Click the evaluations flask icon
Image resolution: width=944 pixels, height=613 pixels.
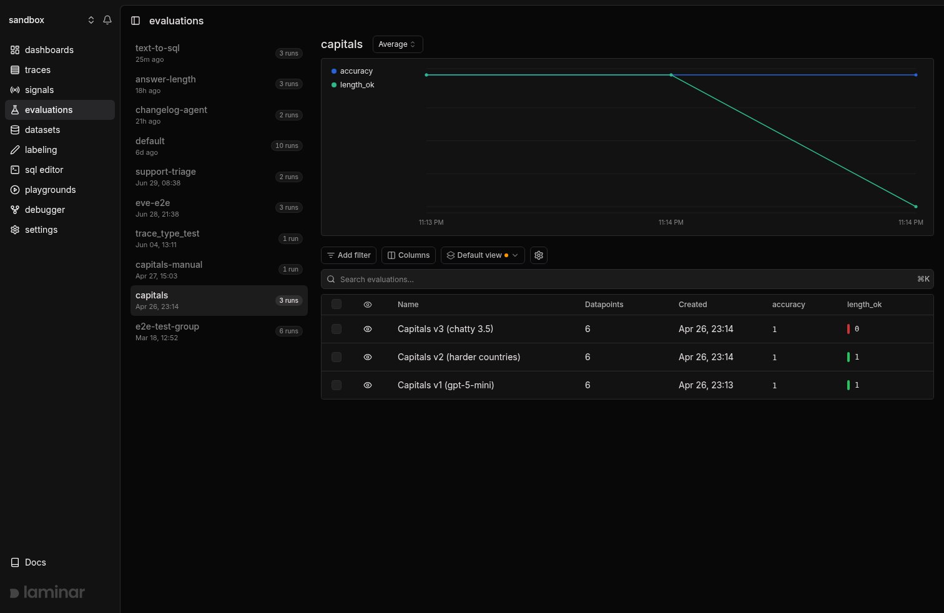[x=15, y=110]
